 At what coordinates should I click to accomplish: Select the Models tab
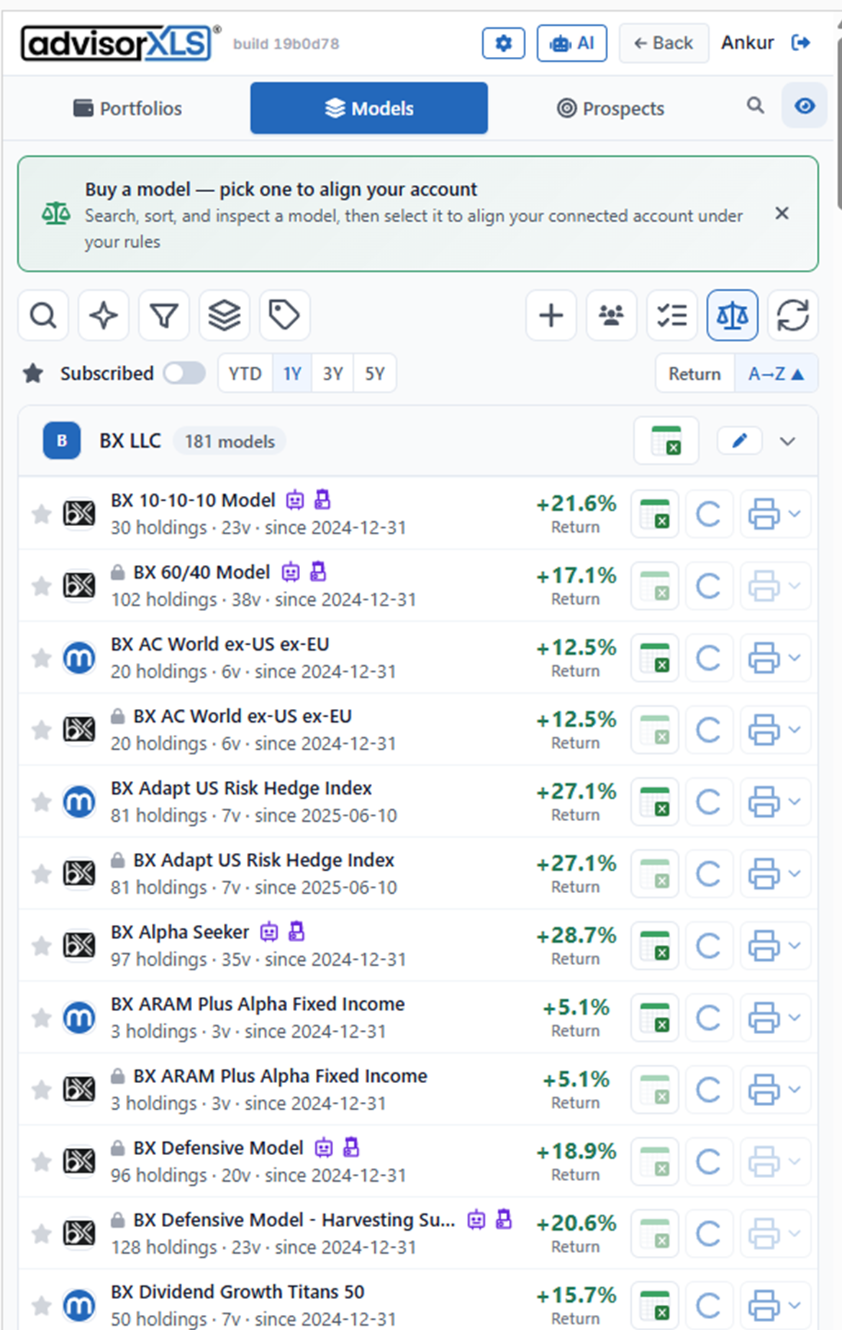368,108
